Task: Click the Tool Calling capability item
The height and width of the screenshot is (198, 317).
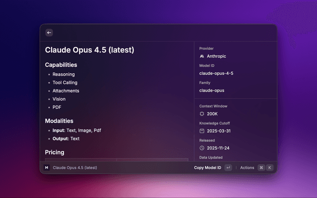Action: point(65,83)
